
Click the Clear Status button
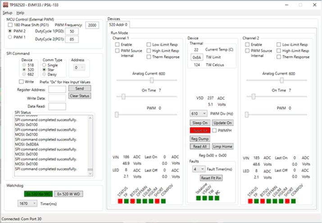point(80,96)
